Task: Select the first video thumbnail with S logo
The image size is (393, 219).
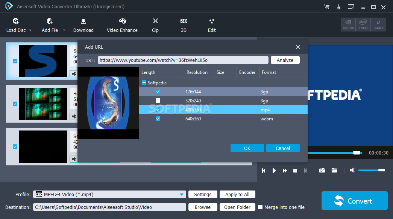Action: point(43,61)
